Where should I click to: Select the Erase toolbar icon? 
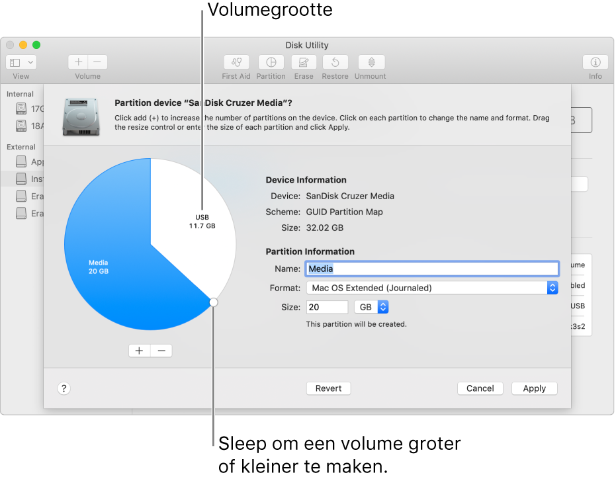[x=304, y=62]
